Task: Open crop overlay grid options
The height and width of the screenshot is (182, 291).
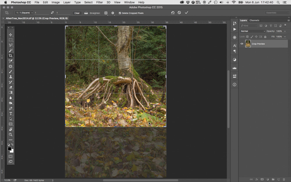Action: (106, 13)
